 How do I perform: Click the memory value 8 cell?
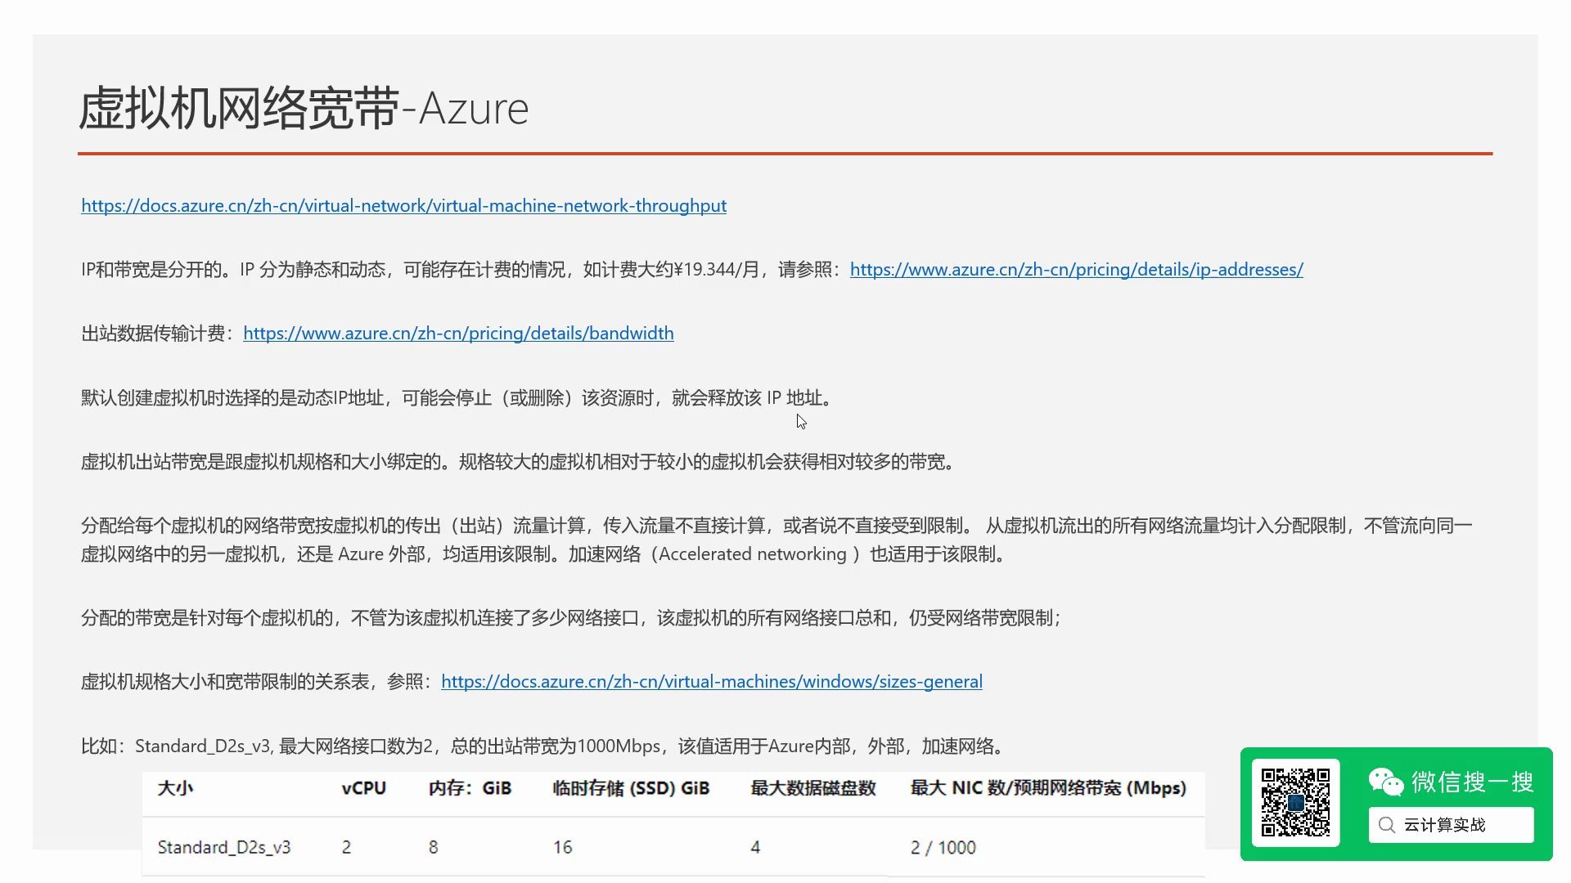click(x=433, y=848)
